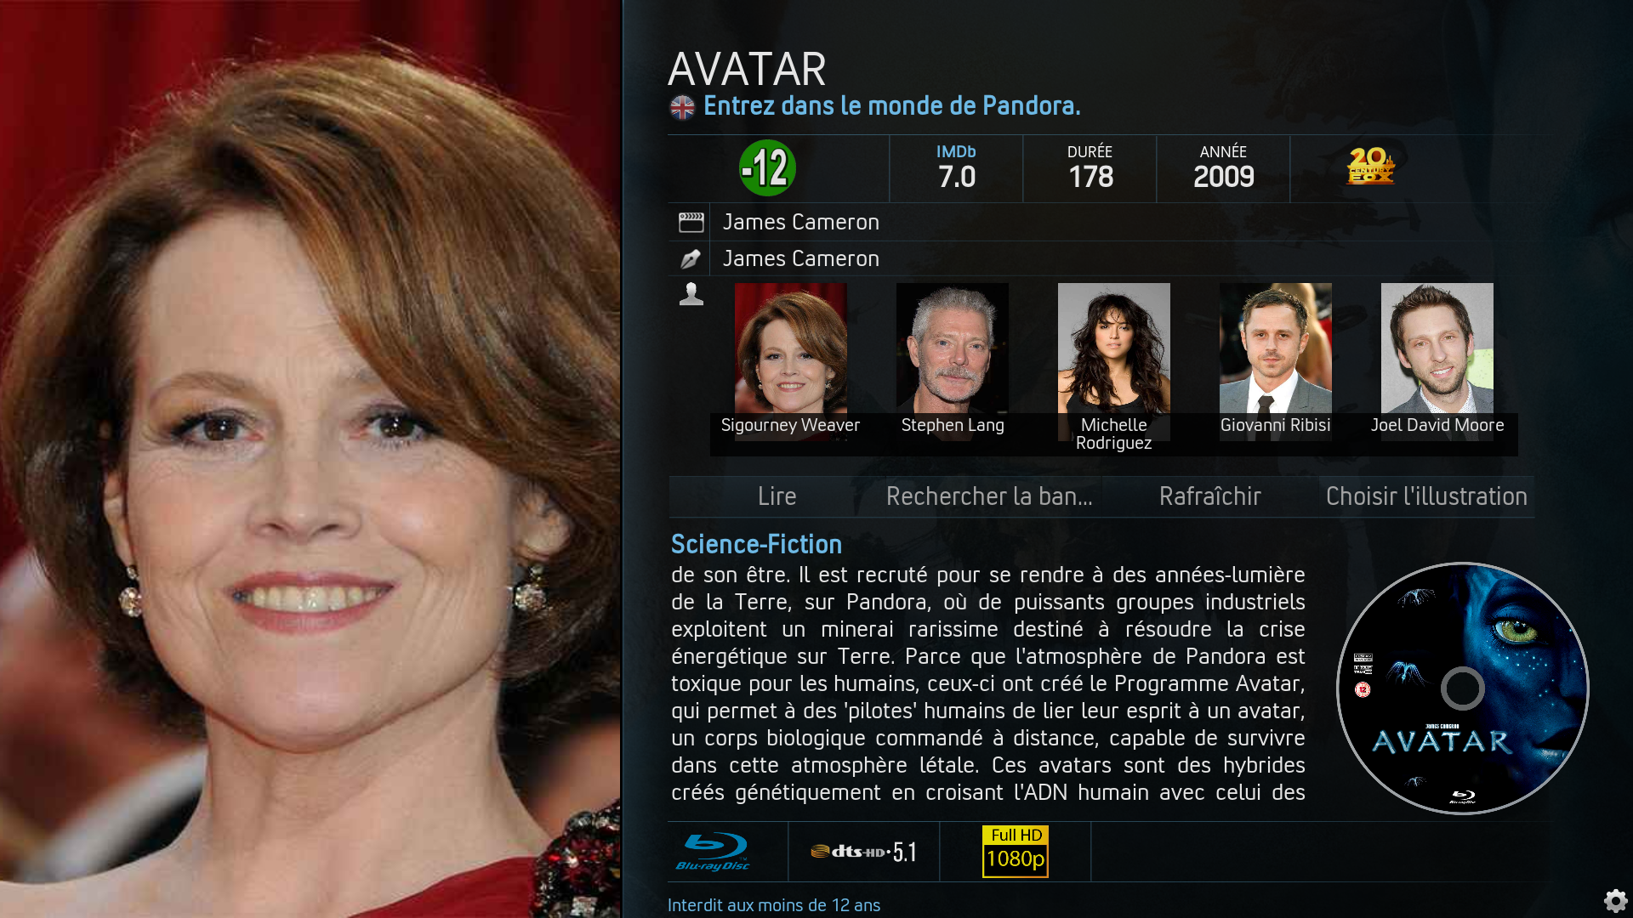Click the Blu-ray Disc format logo
This screenshot has height=918, width=1633.
[x=713, y=852]
